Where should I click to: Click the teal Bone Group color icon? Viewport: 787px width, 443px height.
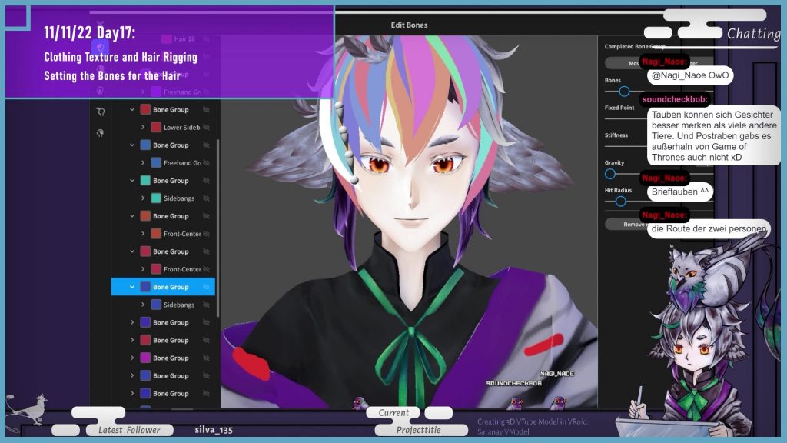pos(145,181)
